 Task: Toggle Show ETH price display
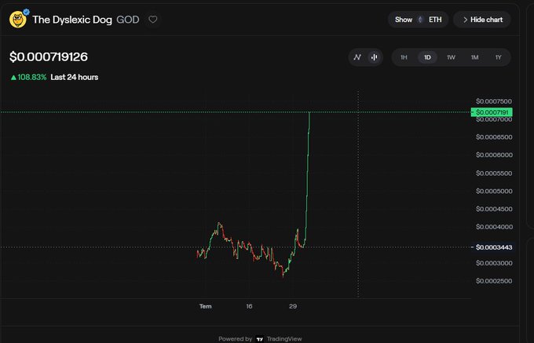[419, 20]
